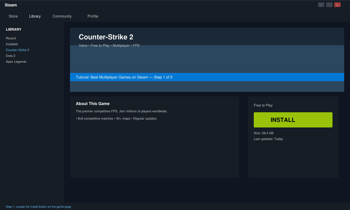Click the premier competitive FPS description
Viewport: 350px width, 210px height.
[122, 111]
